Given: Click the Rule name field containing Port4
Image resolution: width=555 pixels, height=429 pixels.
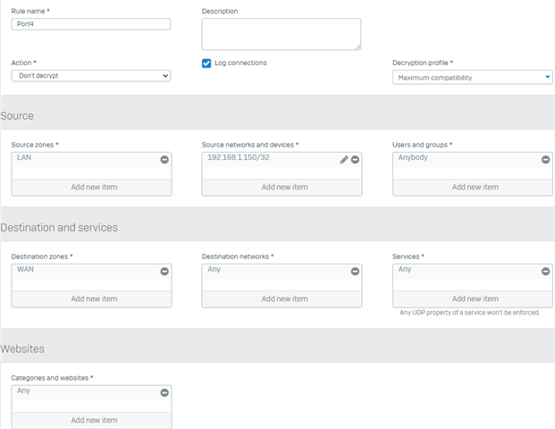Looking at the screenshot, I should (x=91, y=24).
